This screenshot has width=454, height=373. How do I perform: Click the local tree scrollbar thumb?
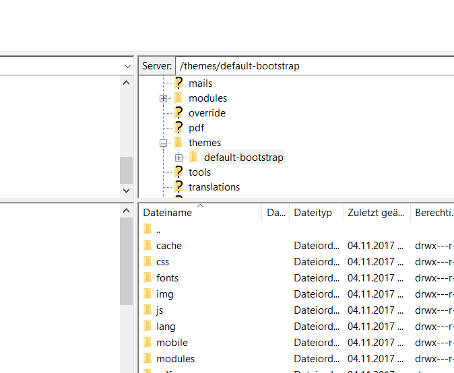click(126, 170)
